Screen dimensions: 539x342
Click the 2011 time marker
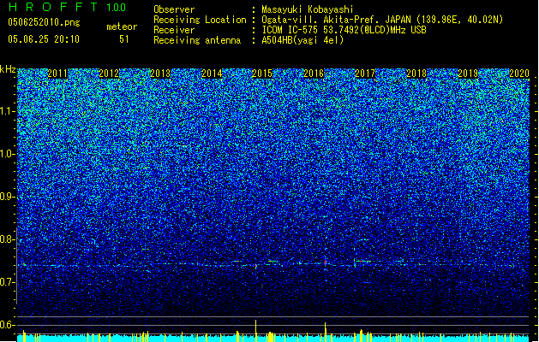[x=57, y=74]
